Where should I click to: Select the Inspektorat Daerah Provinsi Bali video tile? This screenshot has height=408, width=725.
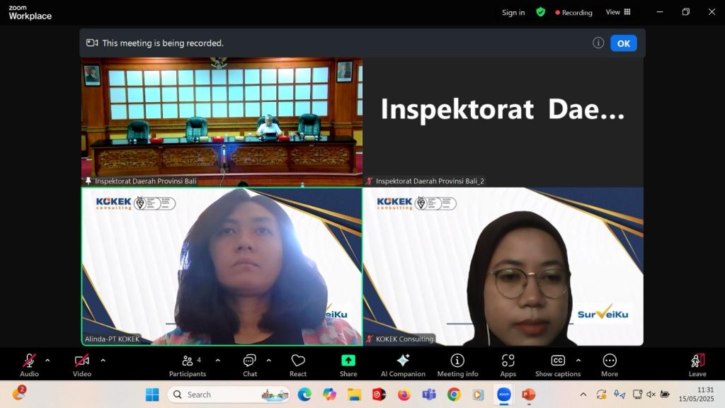click(x=222, y=122)
